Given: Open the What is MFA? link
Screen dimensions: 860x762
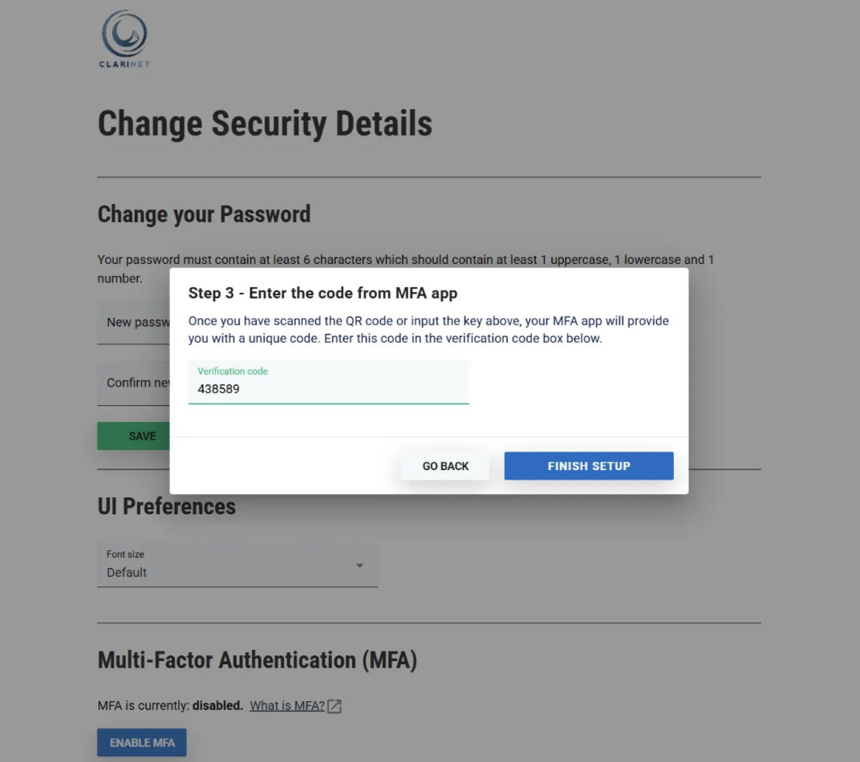Looking at the screenshot, I should [x=286, y=706].
